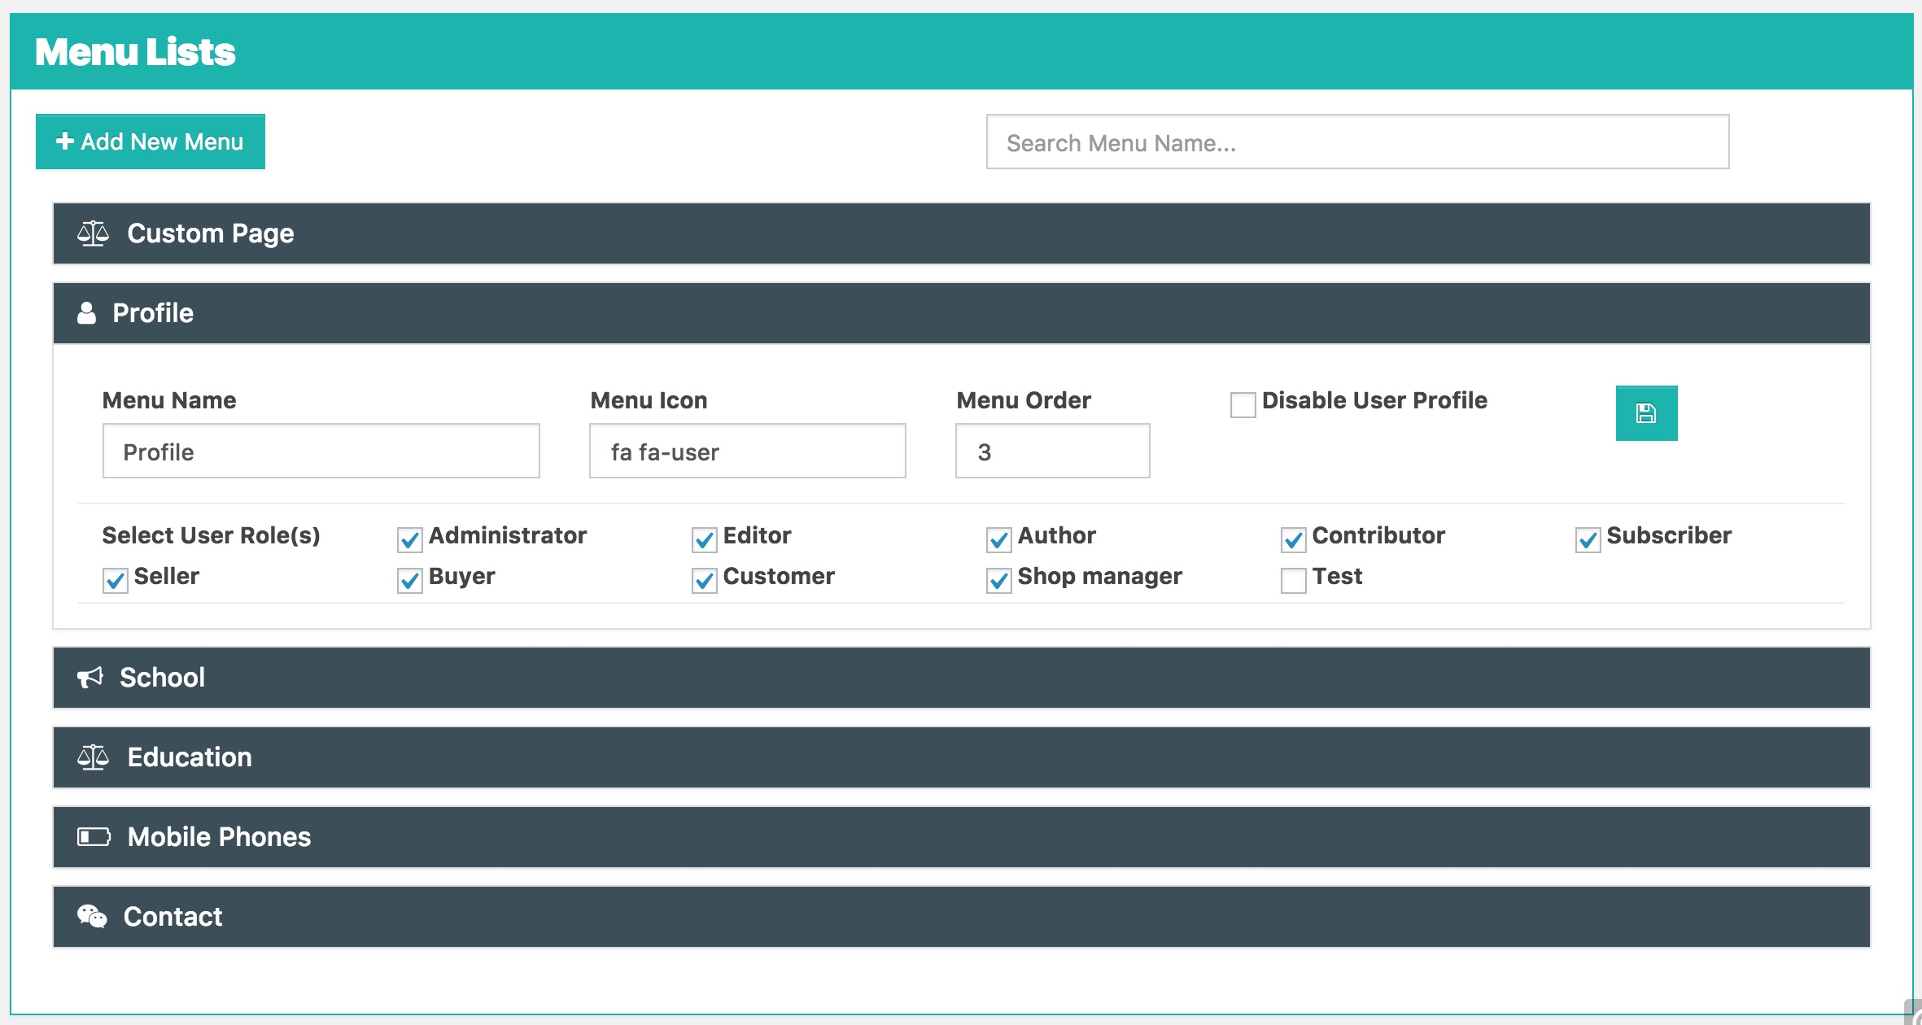Check the Test user role checkbox
This screenshot has height=1025, width=1922.
[x=1293, y=580]
